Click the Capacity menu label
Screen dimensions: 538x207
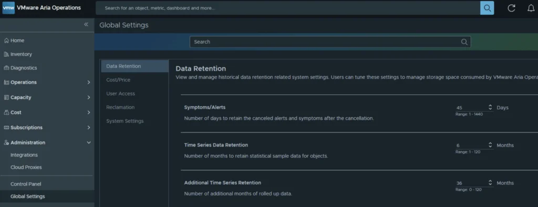(21, 98)
